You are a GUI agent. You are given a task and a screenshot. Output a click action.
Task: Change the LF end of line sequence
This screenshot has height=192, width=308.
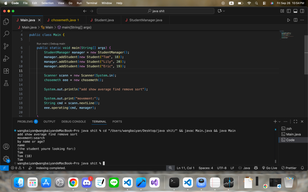232,168
